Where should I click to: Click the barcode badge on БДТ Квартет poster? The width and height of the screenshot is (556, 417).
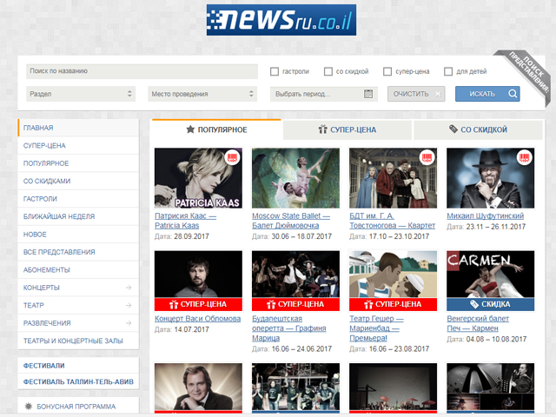click(x=427, y=157)
